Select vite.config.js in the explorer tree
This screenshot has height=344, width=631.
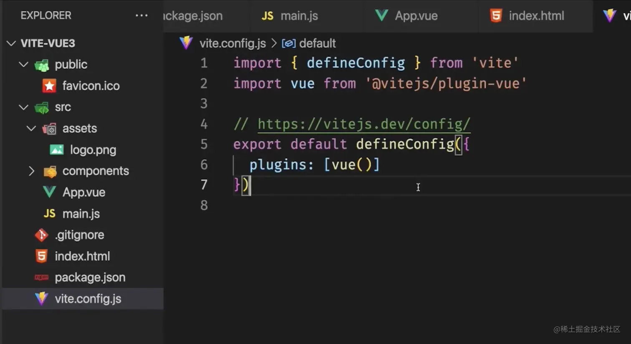coord(88,299)
